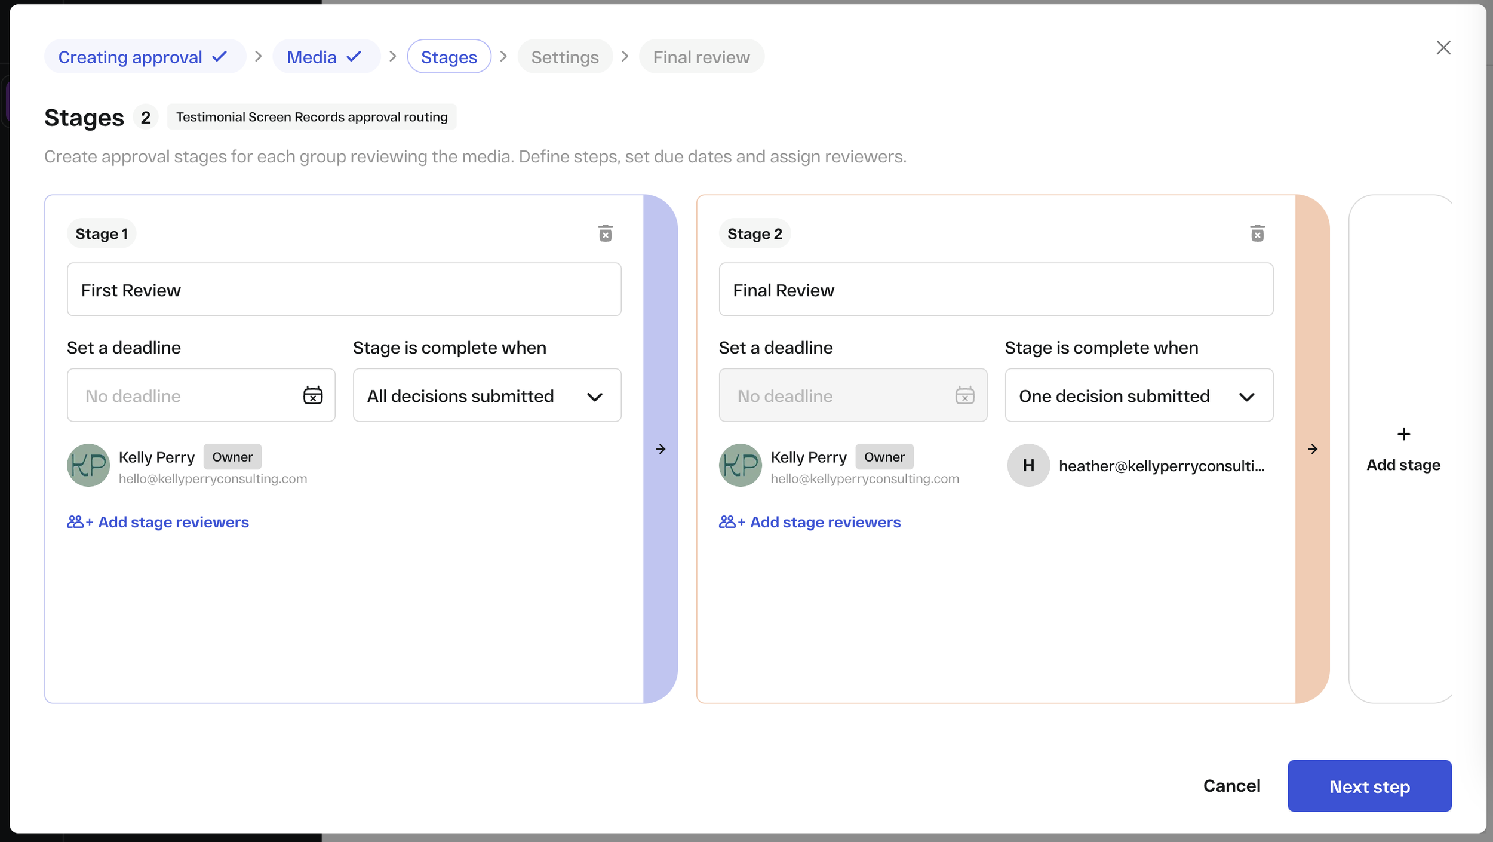Click Add stage to create a new stage

pos(1403,449)
